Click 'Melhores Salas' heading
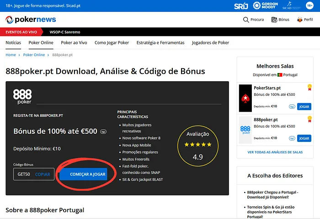 point(275,66)
